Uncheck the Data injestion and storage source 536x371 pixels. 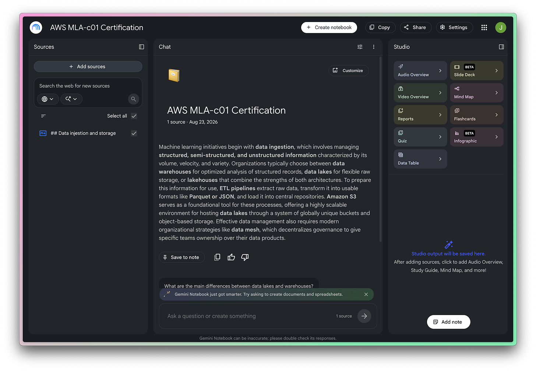click(134, 133)
